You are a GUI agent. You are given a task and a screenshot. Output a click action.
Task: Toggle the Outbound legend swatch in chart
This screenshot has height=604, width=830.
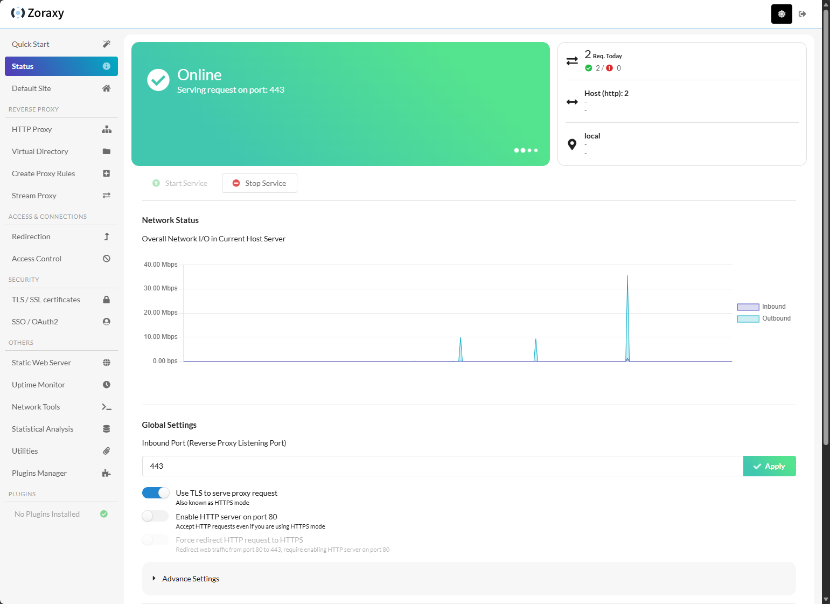(748, 319)
